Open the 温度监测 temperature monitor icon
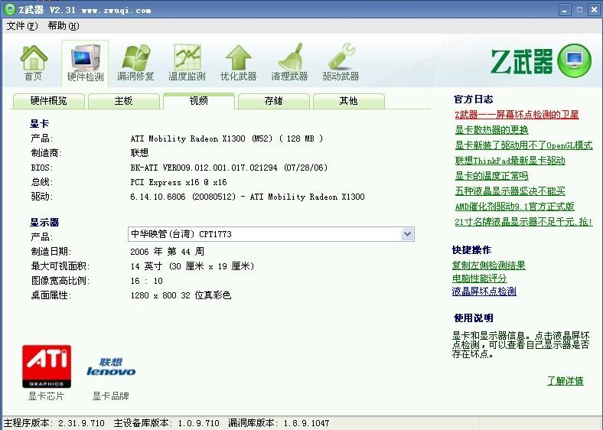The image size is (603, 430). coord(187,63)
